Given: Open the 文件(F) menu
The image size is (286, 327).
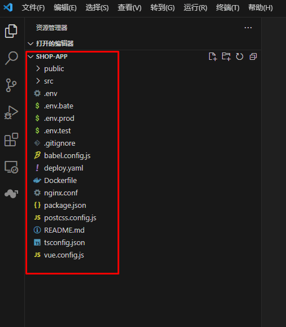Looking at the screenshot, I should [33, 8].
